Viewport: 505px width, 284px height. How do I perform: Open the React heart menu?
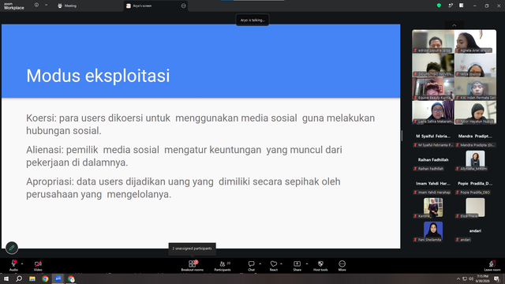click(274, 265)
